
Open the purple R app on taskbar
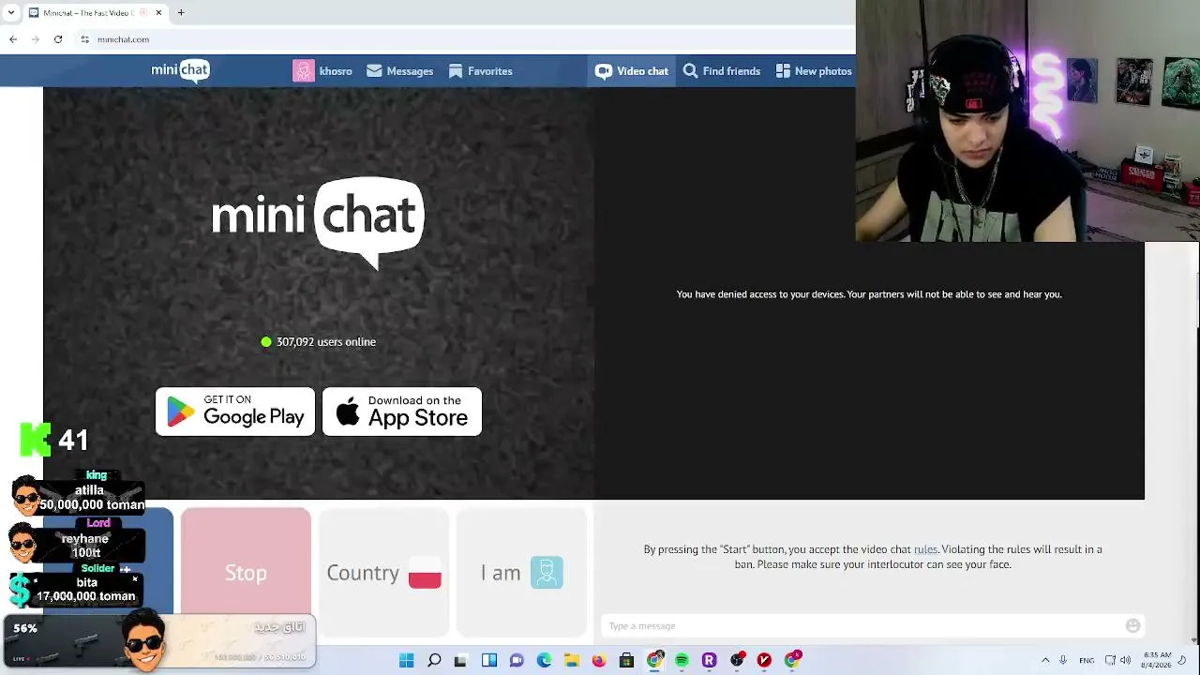click(x=709, y=660)
